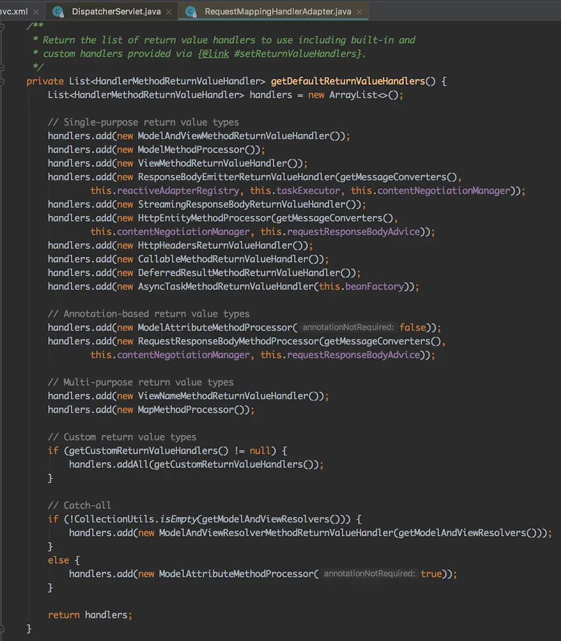Close the RequestMappingHandlerAdapter.java tab

[360, 11]
